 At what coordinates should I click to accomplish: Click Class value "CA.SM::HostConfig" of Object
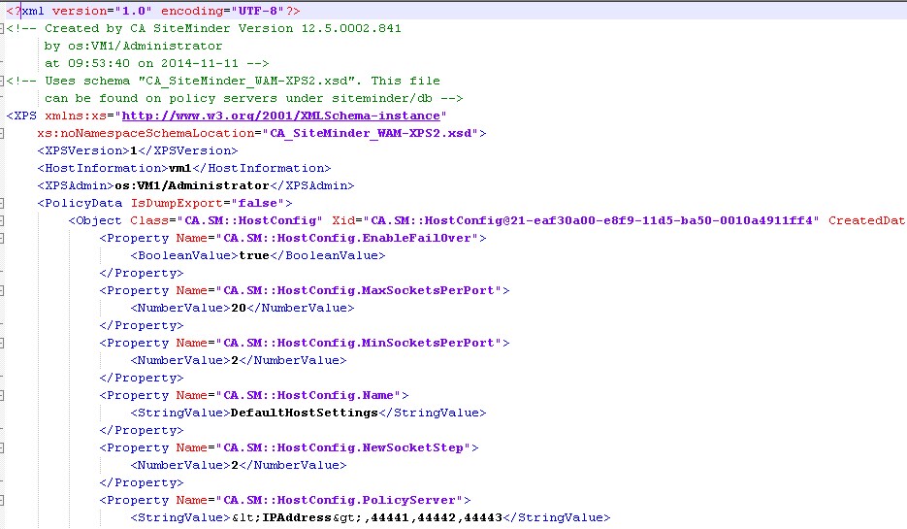click(250, 220)
